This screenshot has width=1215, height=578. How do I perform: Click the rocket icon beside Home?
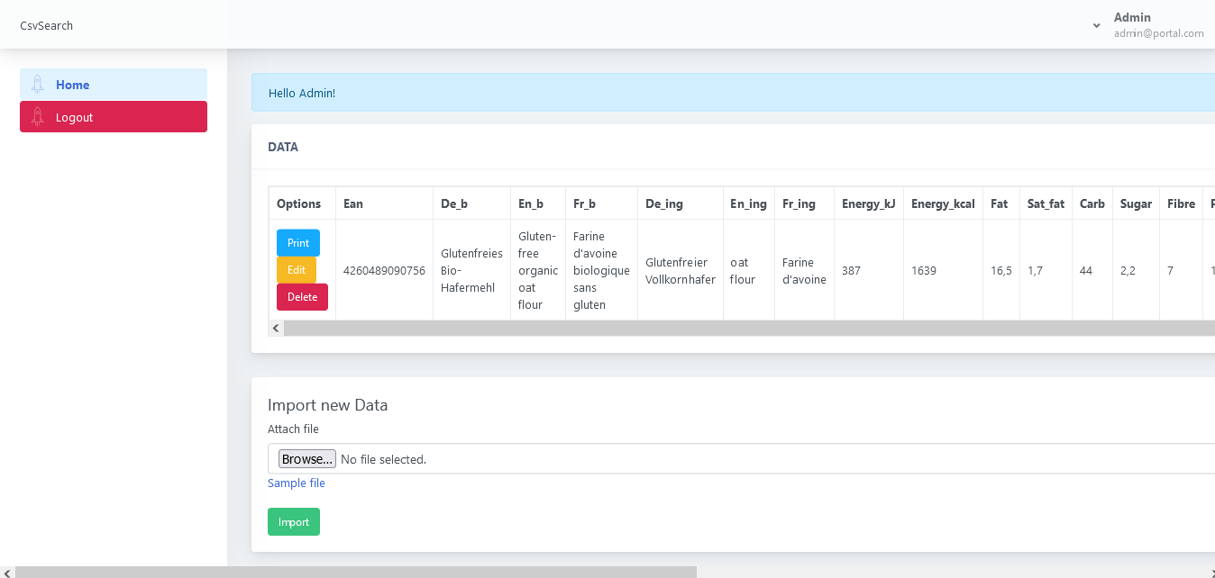(x=37, y=84)
